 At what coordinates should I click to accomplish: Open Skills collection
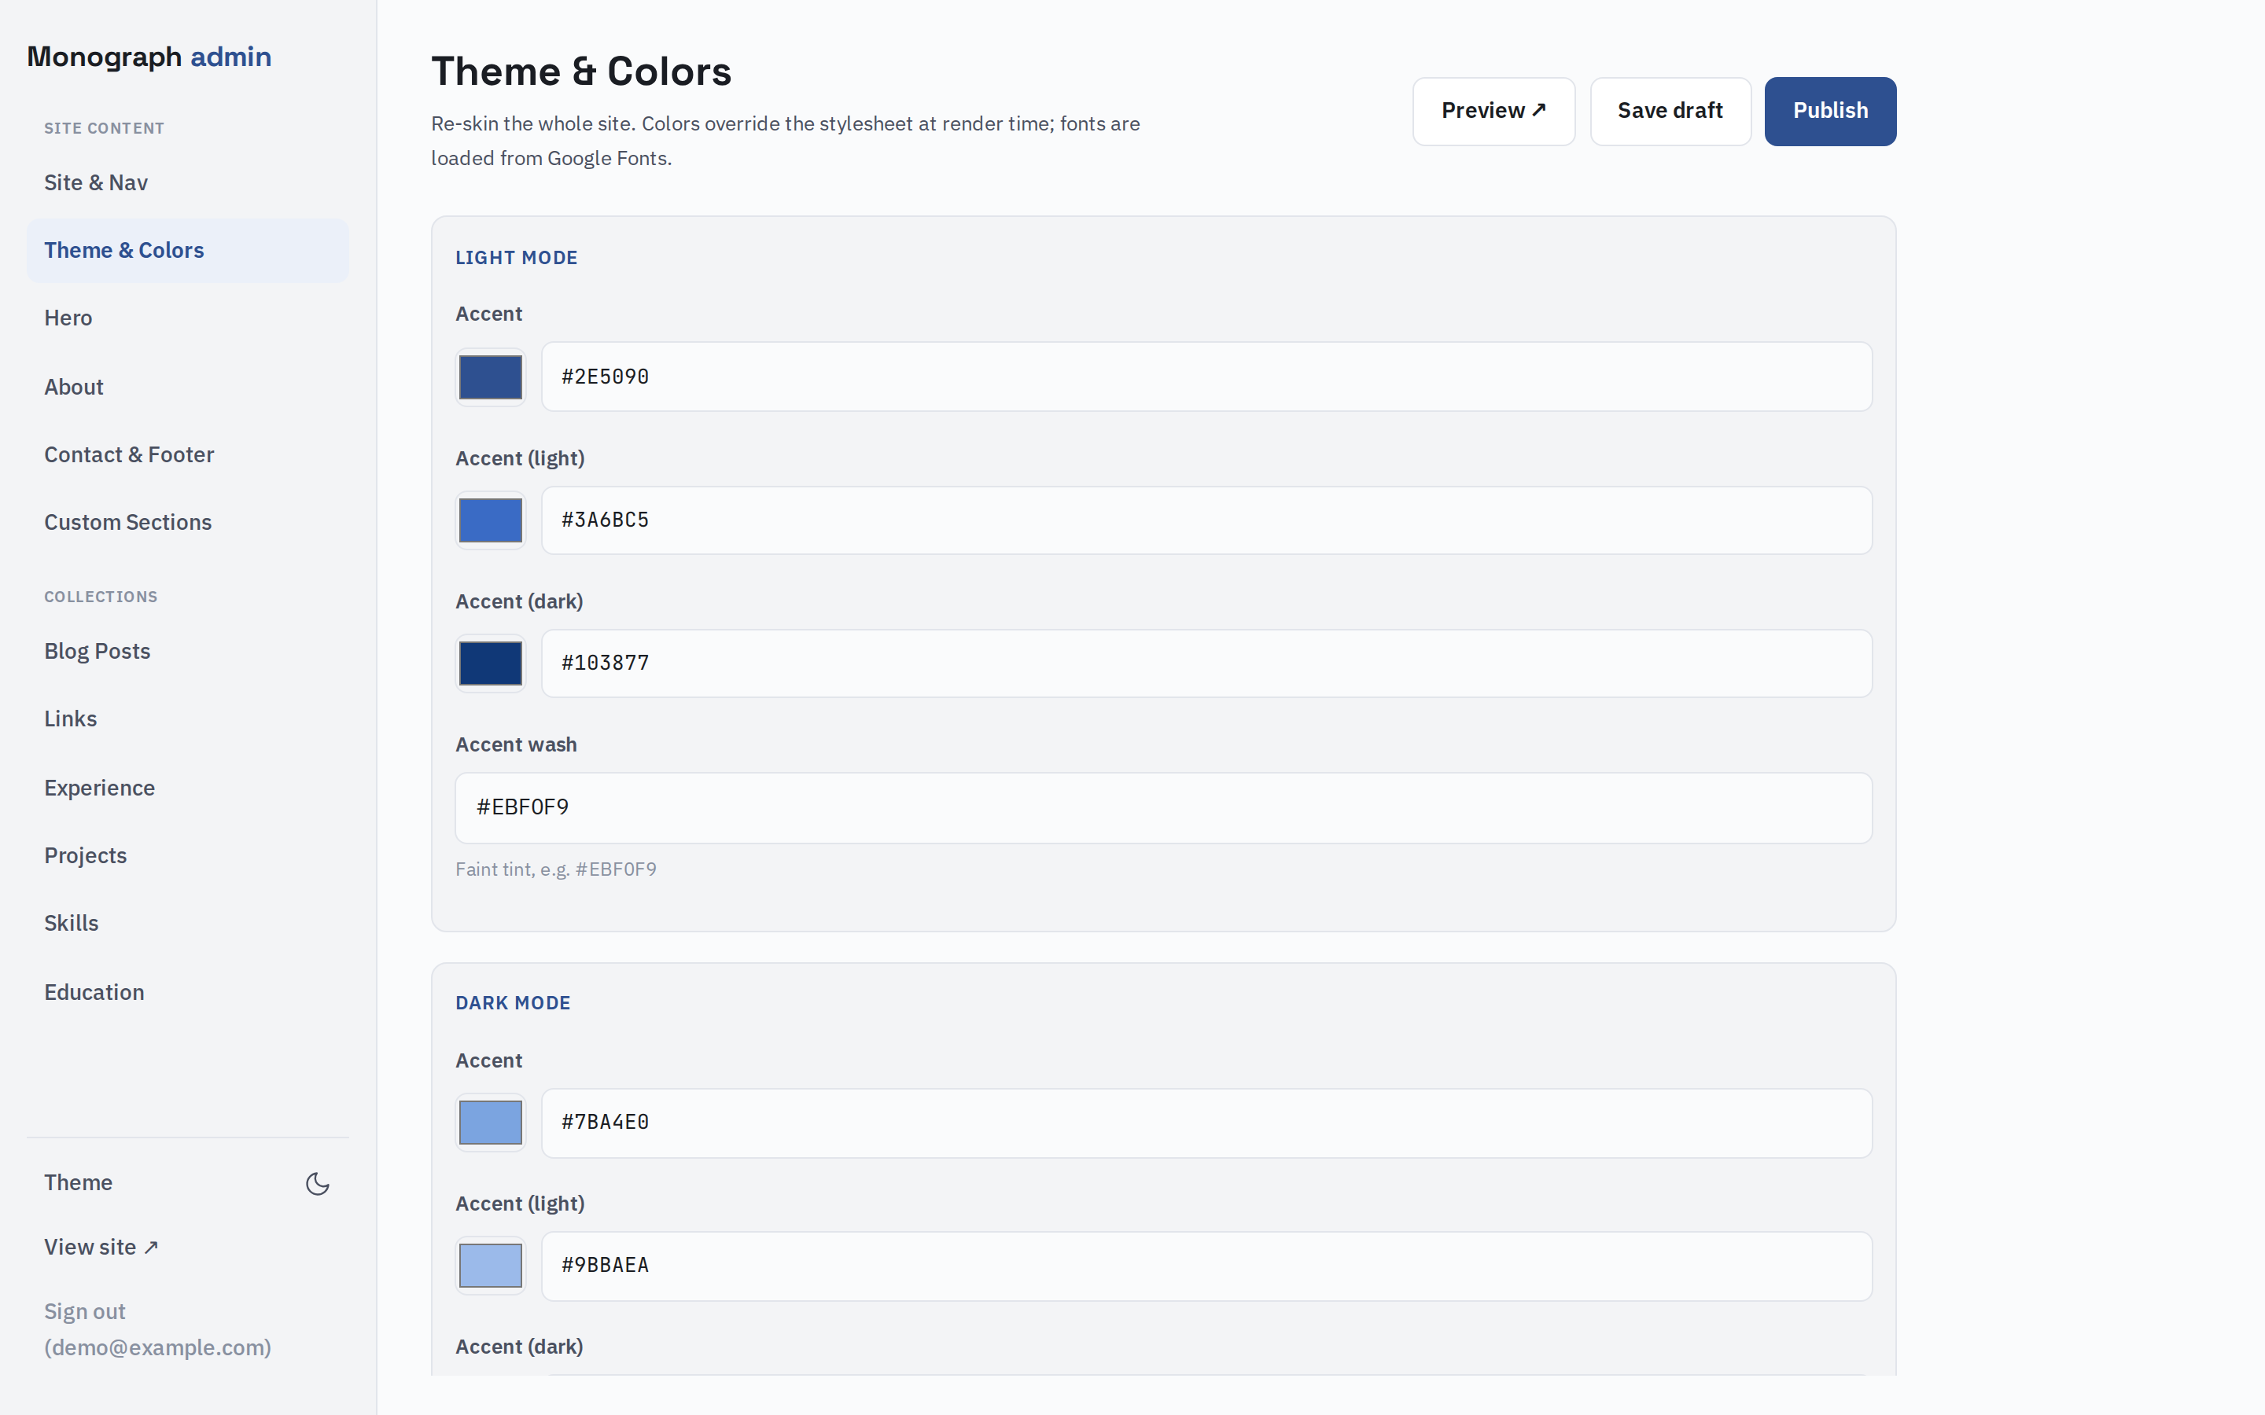coord(187,923)
